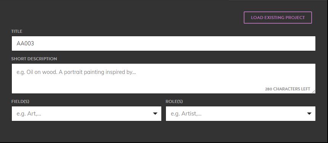This screenshot has height=143, width=328.
Task: Click the 'e.g. Artist,...' placeholder text
Action: pyautogui.click(x=186, y=114)
